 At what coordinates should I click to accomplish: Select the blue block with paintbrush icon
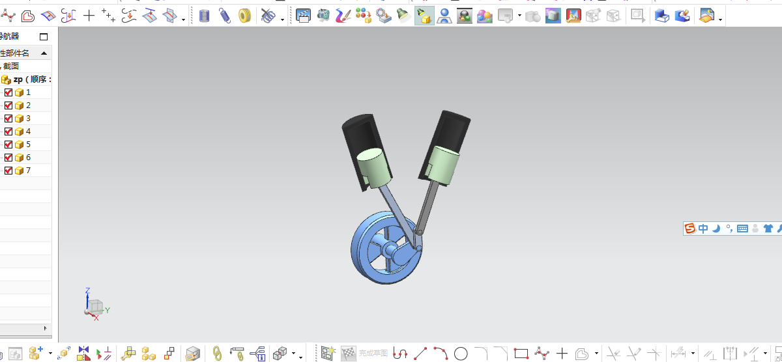click(x=682, y=16)
